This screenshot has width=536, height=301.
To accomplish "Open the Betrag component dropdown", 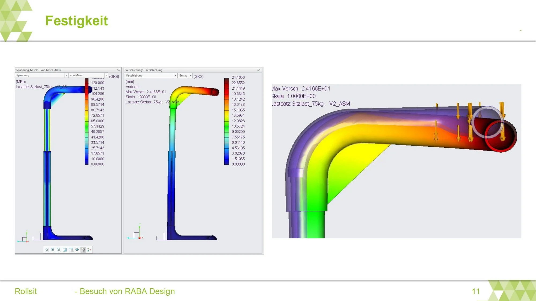I will pyautogui.click(x=191, y=76).
